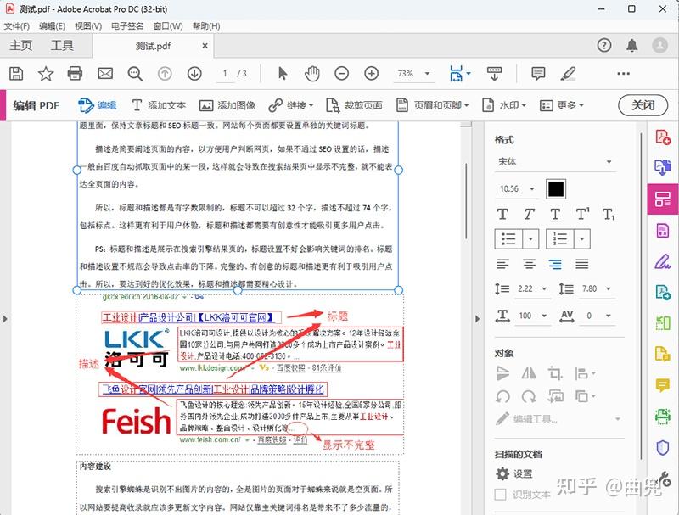Open the font color swatch in 格式 panel
Screen dimensions: 679x515
[554, 188]
